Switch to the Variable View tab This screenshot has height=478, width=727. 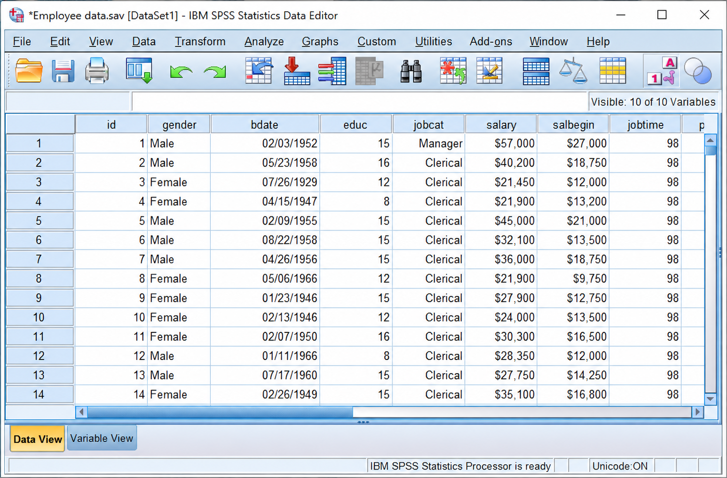pos(102,438)
